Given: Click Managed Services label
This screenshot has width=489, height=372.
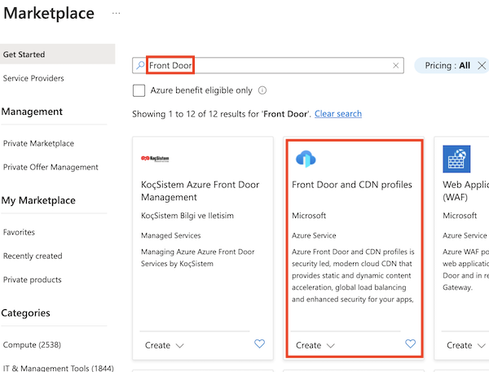Looking at the screenshot, I should 170,235.
